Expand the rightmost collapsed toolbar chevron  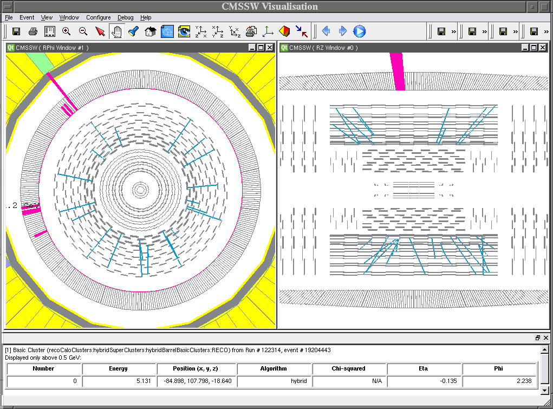tap(547, 32)
